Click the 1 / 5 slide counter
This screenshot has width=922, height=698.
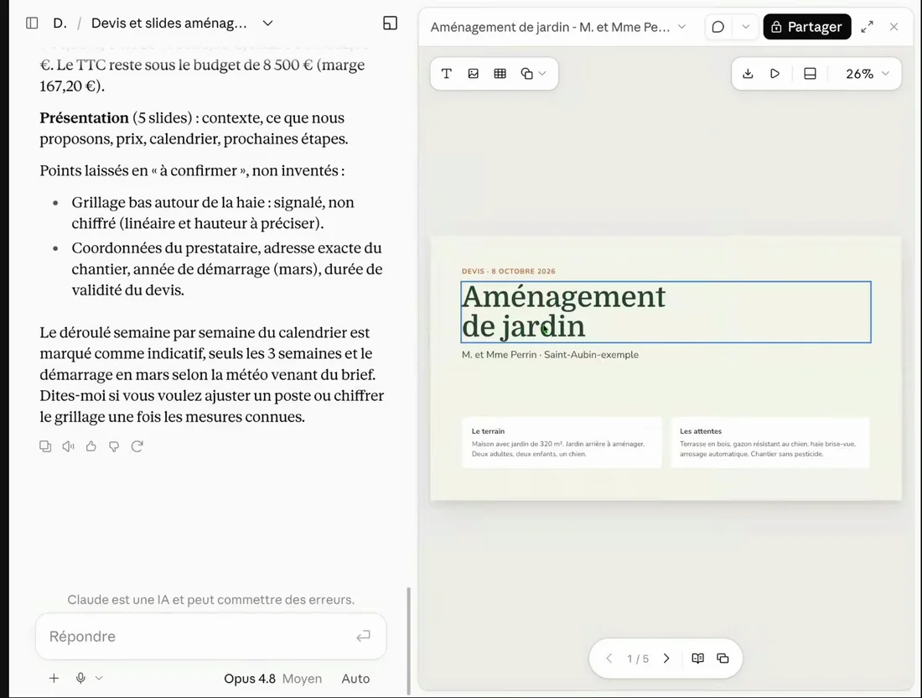[638, 659]
